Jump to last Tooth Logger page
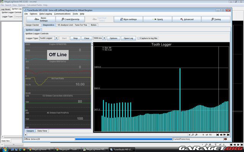Image resolution: width=244 pixels, height=152 pixels. [228, 135]
